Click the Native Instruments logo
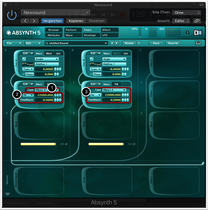Viewport: 208px width, 210px height. tap(198, 33)
